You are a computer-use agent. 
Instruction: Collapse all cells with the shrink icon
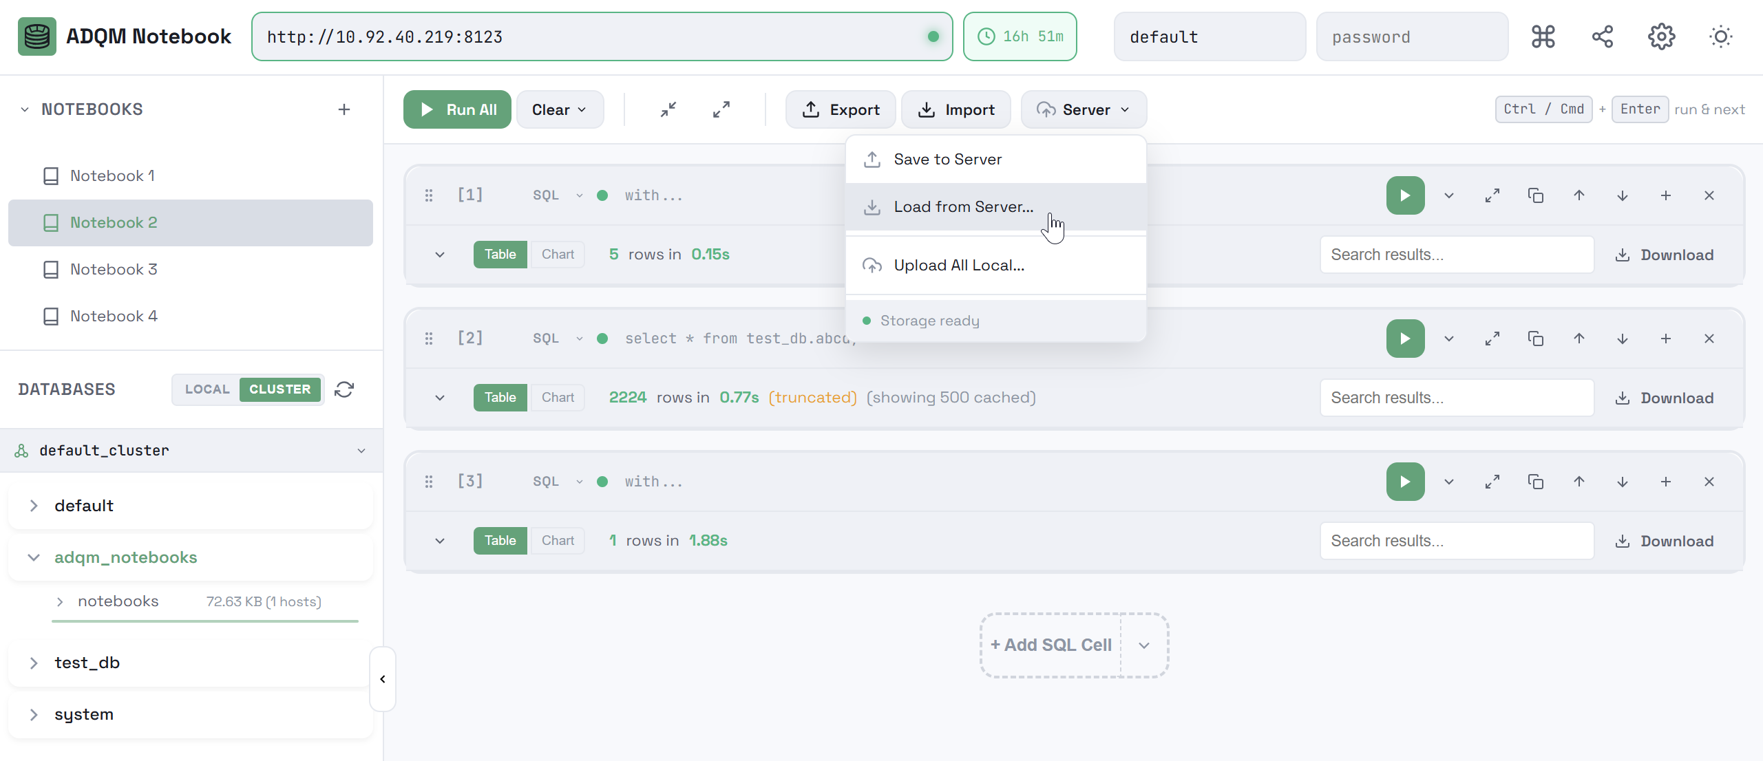[x=668, y=109]
